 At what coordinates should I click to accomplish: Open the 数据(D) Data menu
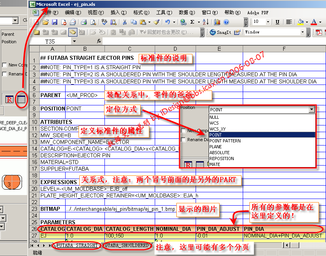pyautogui.click(x=187, y=13)
